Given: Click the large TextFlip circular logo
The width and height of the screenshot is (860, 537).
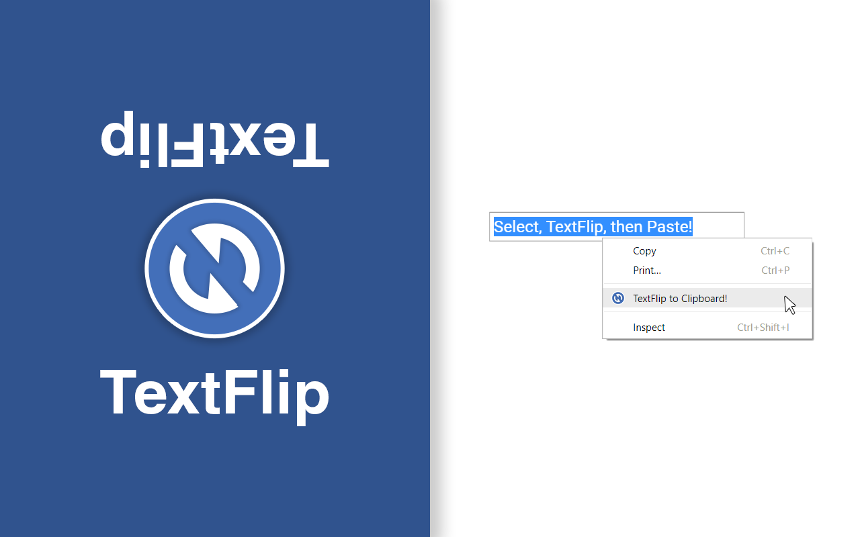Looking at the screenshot, I should [x=215, y=268].
